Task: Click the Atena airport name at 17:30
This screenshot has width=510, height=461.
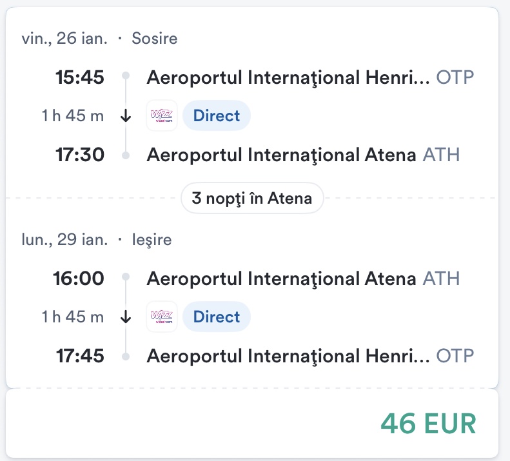Action: (x=282, y=155)
